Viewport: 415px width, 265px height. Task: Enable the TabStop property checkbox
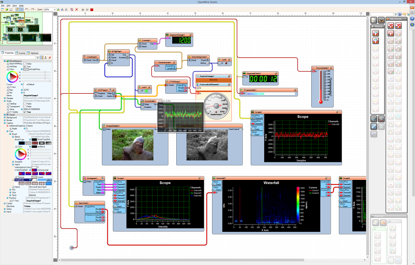point(25,104)
